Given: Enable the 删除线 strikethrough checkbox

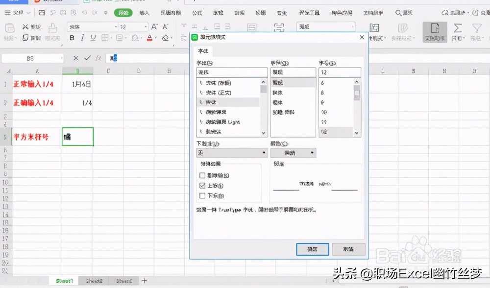Looking at the screenshot, I should (x=202, y=175).
